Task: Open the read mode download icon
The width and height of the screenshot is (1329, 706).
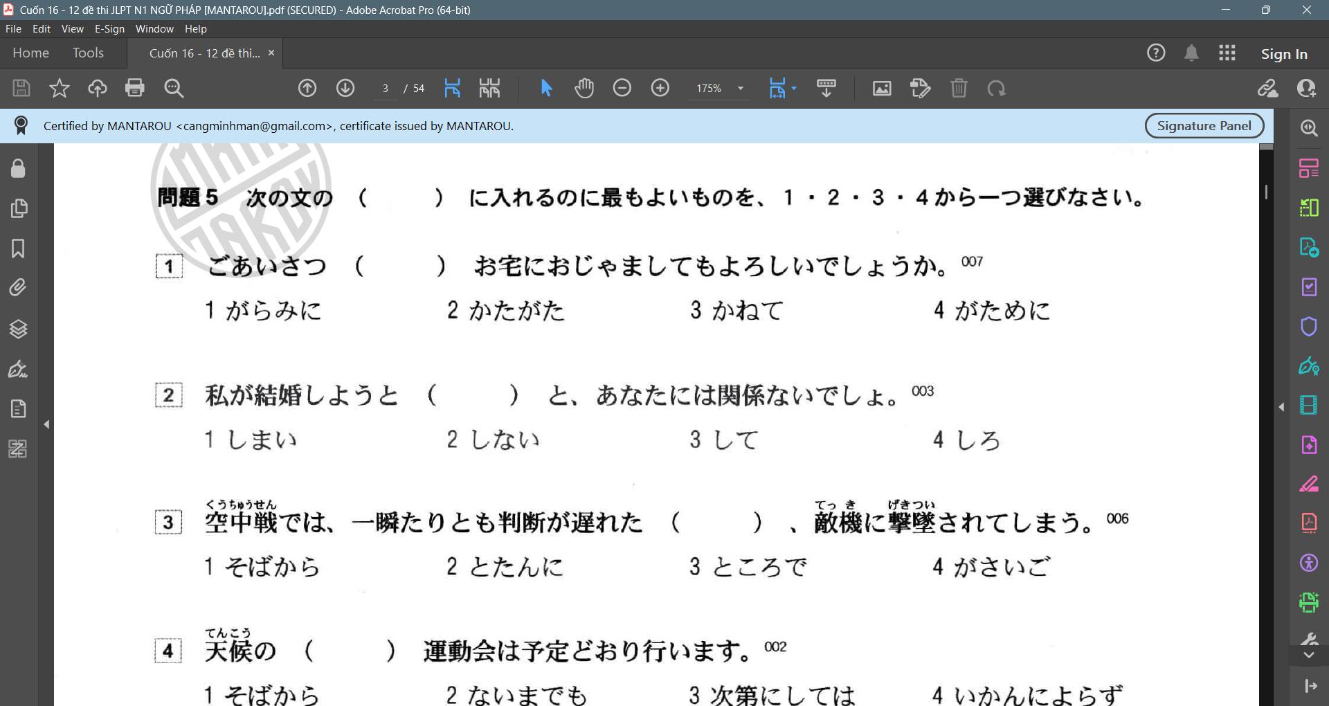Action: click(826, 88)
